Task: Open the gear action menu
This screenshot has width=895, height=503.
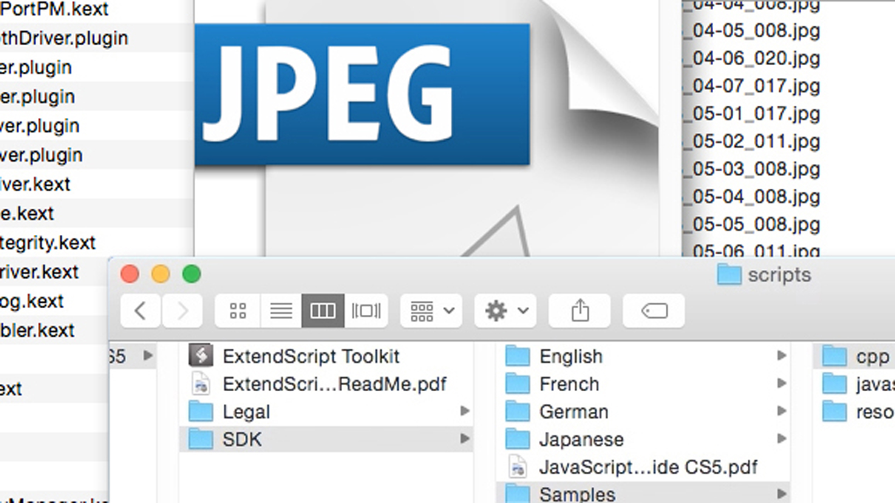Action: tap(505, 311)
